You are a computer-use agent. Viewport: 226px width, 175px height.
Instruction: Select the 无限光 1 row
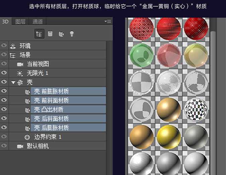(58, 73)
